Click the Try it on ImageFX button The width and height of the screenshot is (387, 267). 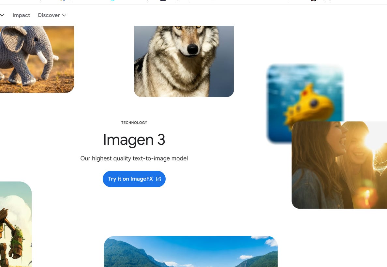[134, 179]
